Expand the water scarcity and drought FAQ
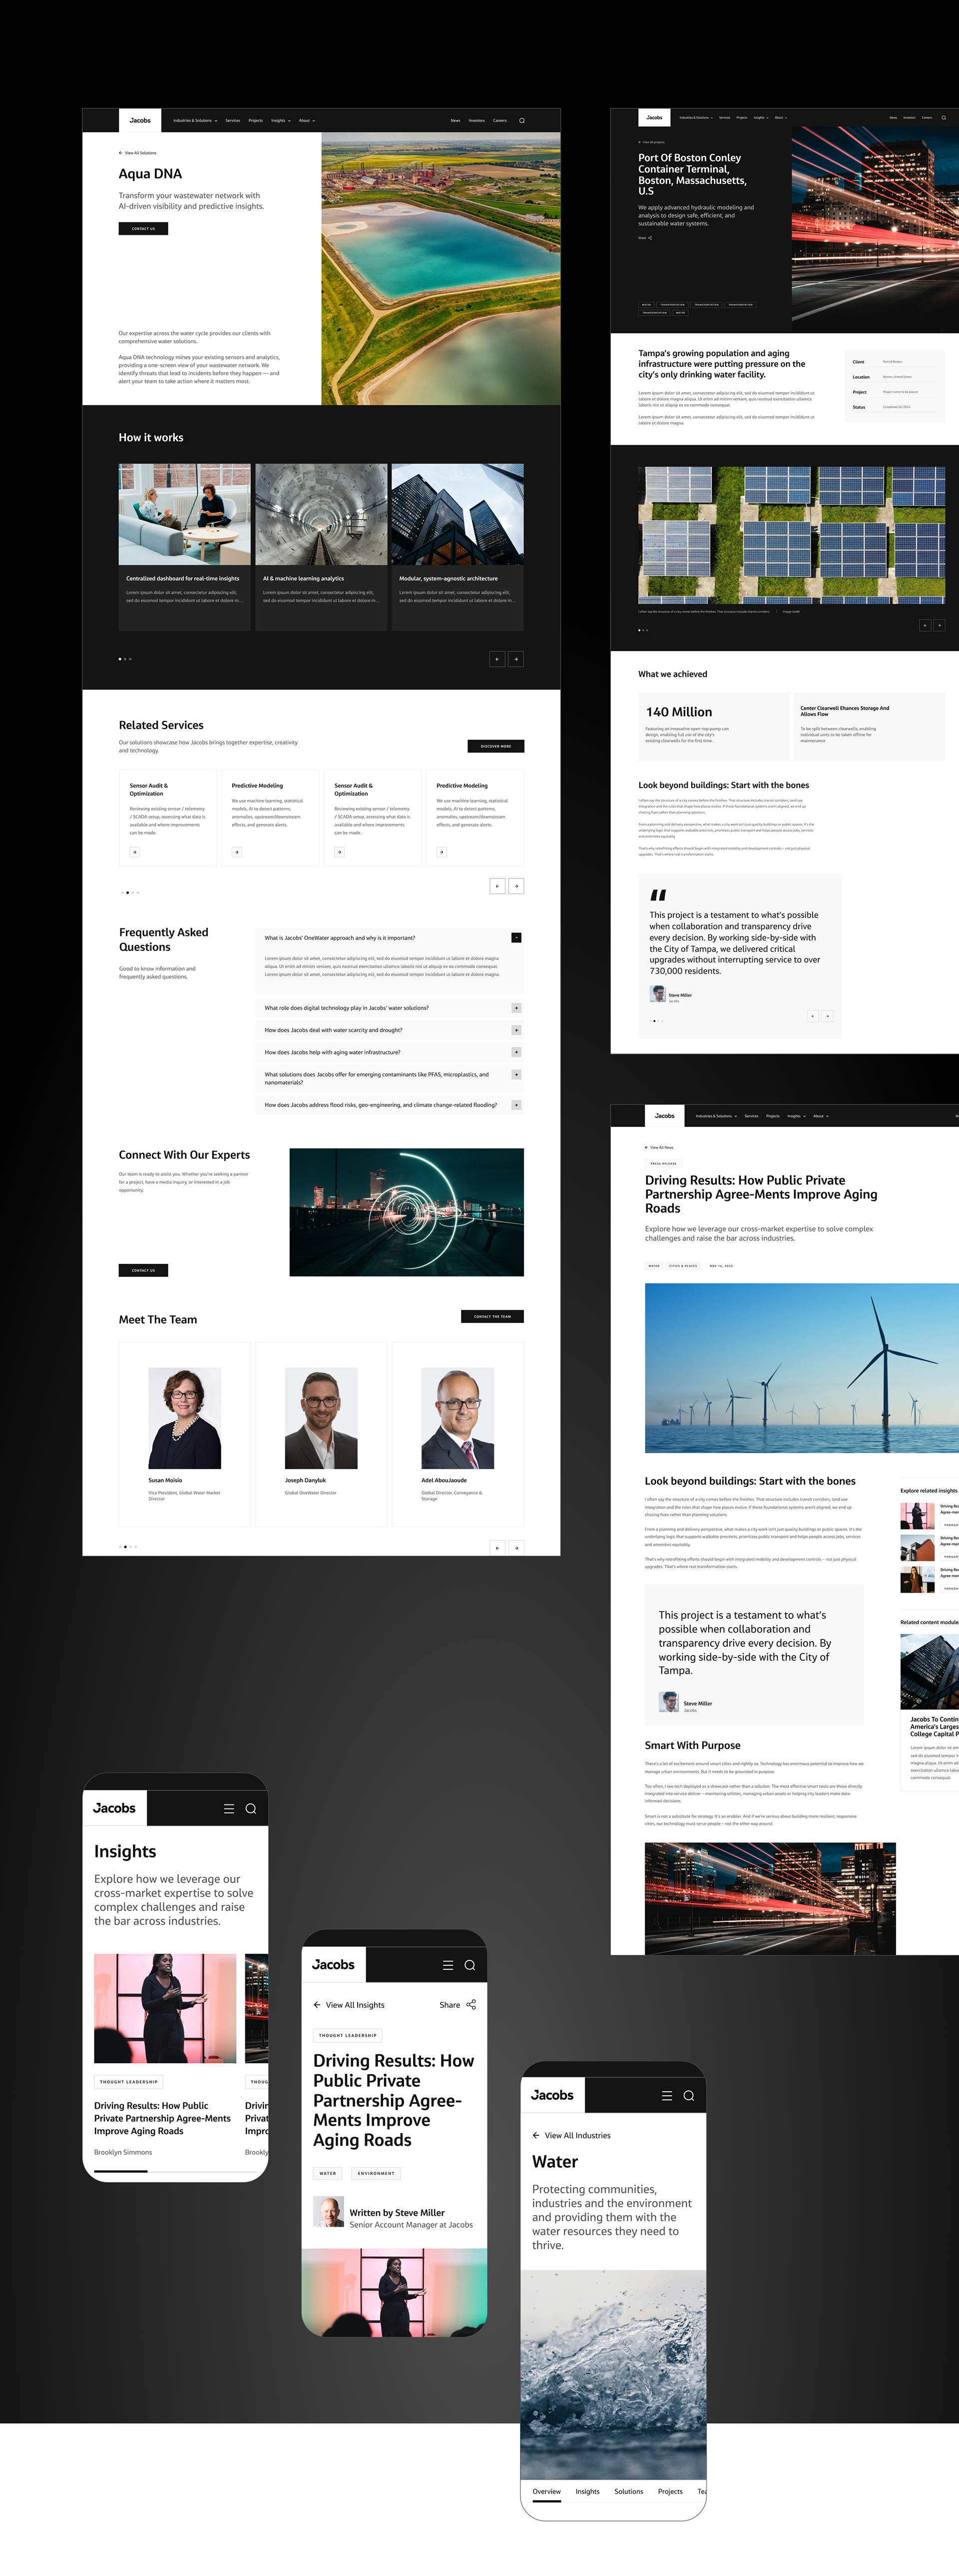This screenshot has width=959, height=2576. [x=516, y=1030]
